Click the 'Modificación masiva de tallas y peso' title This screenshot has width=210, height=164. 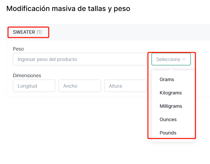[68, 9]
